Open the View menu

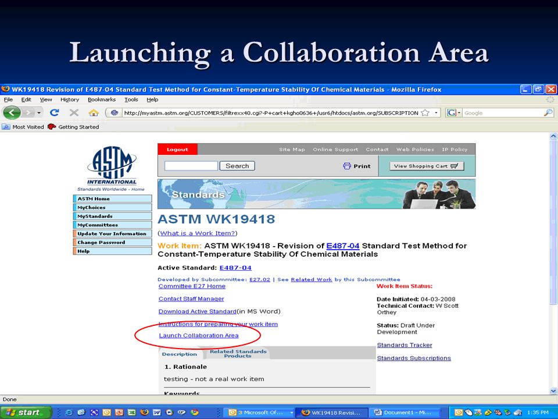click(45, 100)
